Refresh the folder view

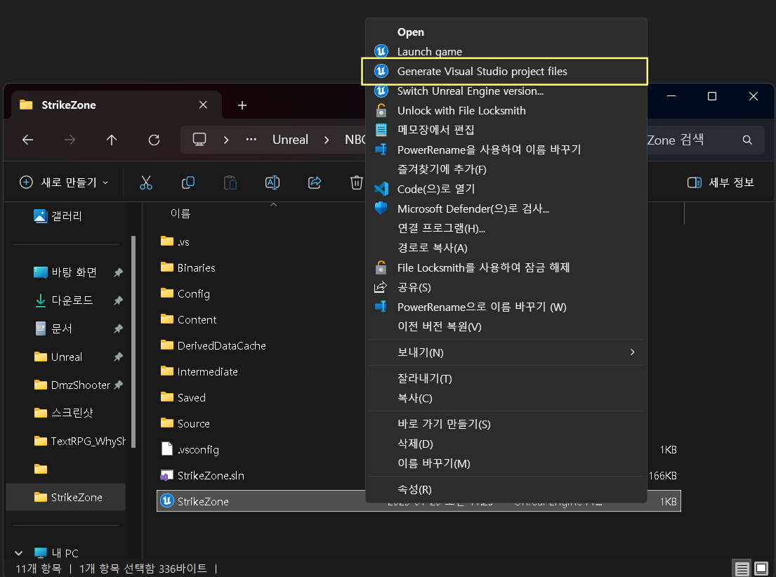coord(154,140)
